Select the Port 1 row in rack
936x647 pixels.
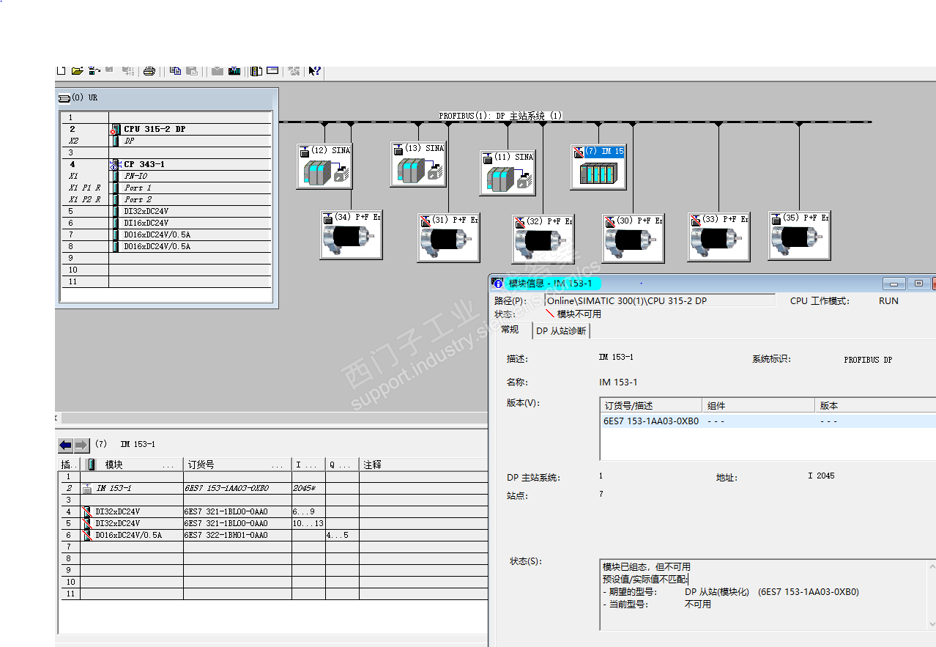166,188
